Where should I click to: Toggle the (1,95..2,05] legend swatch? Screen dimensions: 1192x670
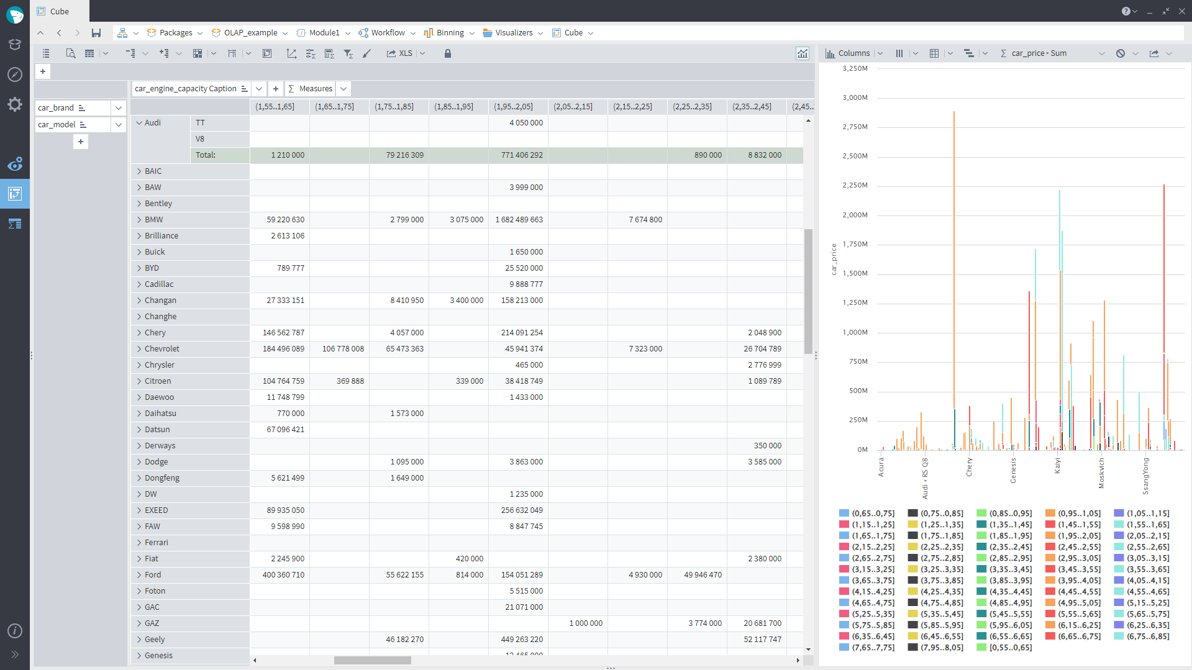pyautogui.click(x=1050, y=536)
